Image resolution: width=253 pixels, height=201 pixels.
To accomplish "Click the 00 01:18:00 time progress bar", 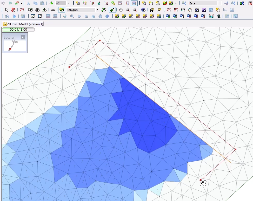I will [x=18, y=30].
